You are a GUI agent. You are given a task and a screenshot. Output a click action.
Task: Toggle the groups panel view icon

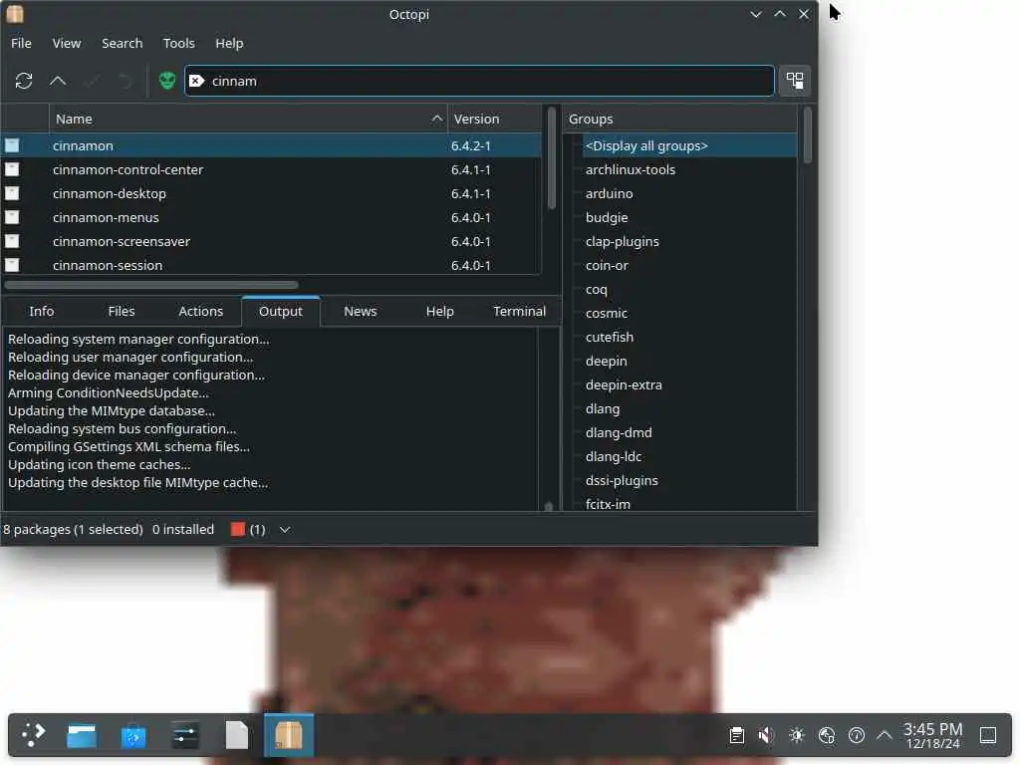795,81
